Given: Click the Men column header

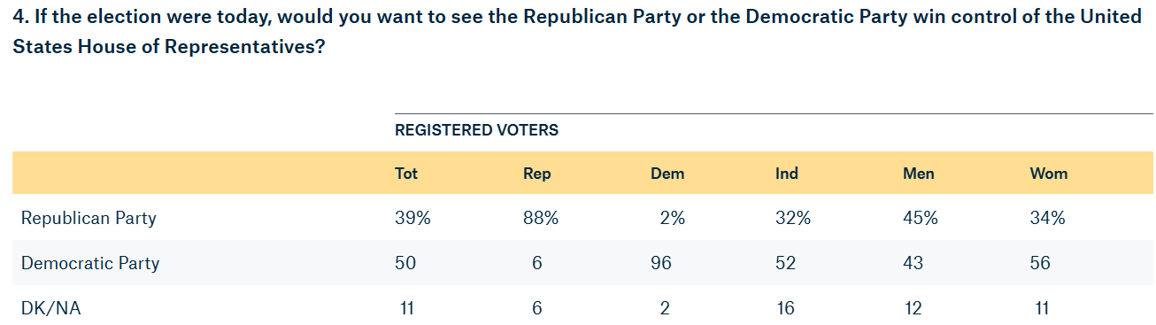Looking at the screenshot, I should 918,174.
